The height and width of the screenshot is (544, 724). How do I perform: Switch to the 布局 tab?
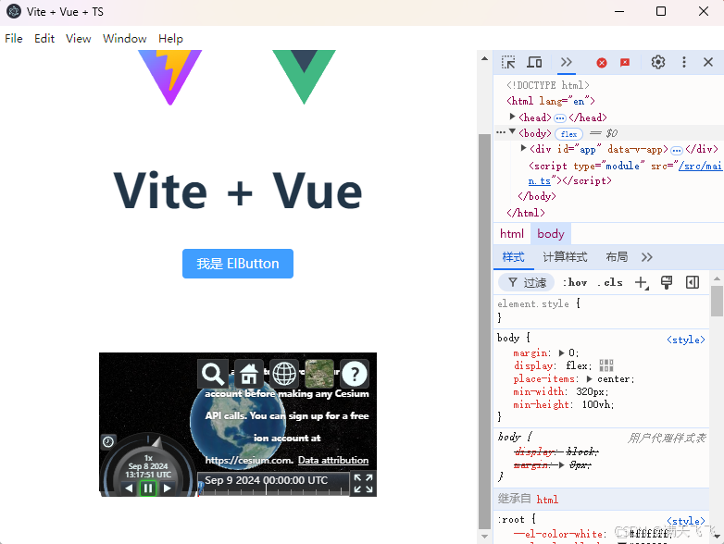click(617, 257)
